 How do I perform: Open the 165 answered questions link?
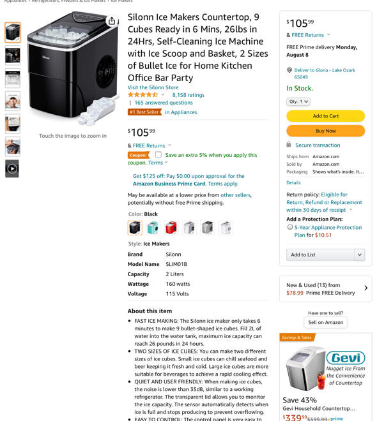pyautogui.click(x=164, y=103)
